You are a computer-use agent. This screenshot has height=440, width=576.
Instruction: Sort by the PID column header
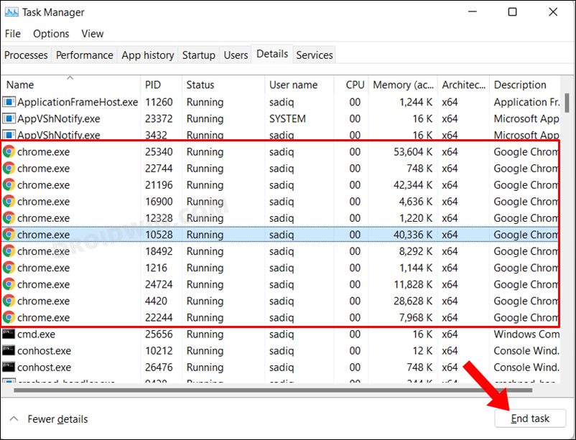pos(162,85)
